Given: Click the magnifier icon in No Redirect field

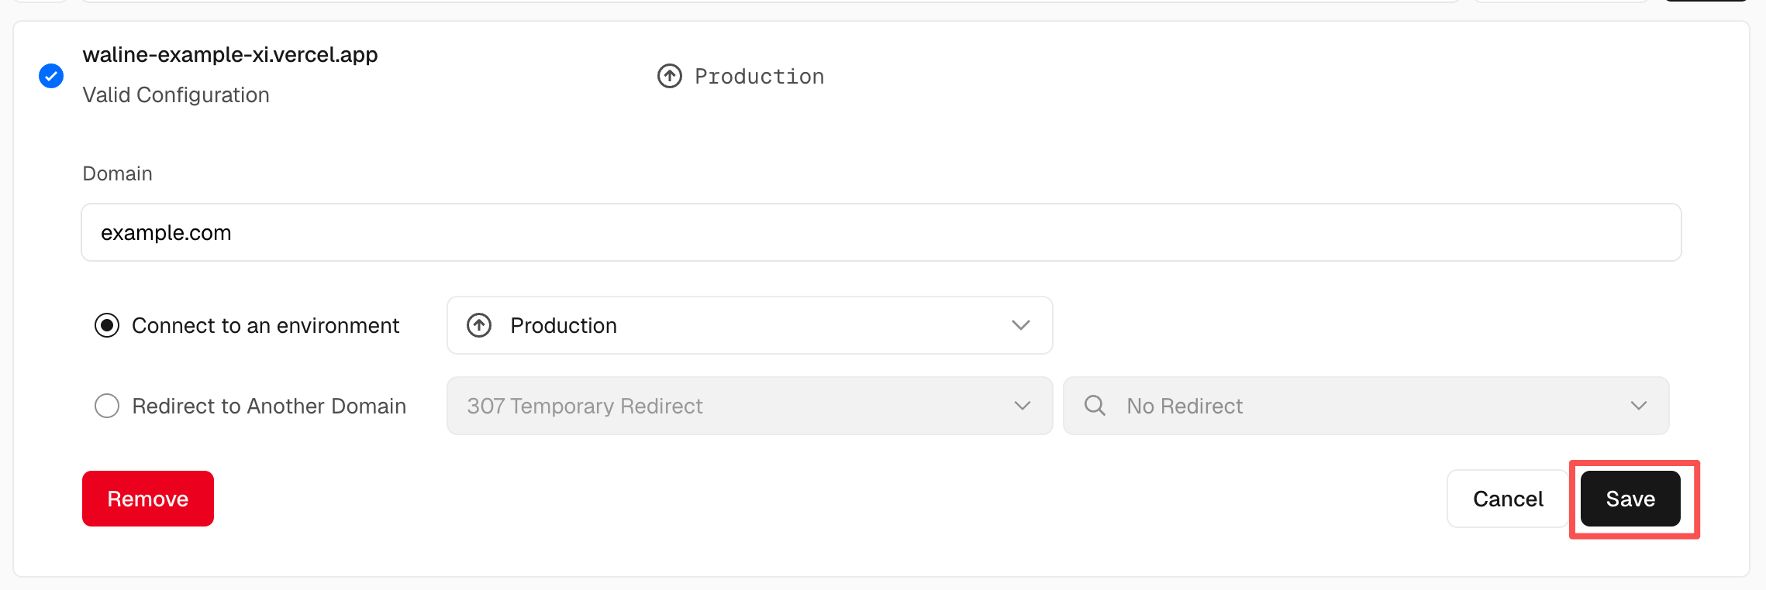Looking at the screenshot, I should pyautogui.click(x=1095, y=405).
